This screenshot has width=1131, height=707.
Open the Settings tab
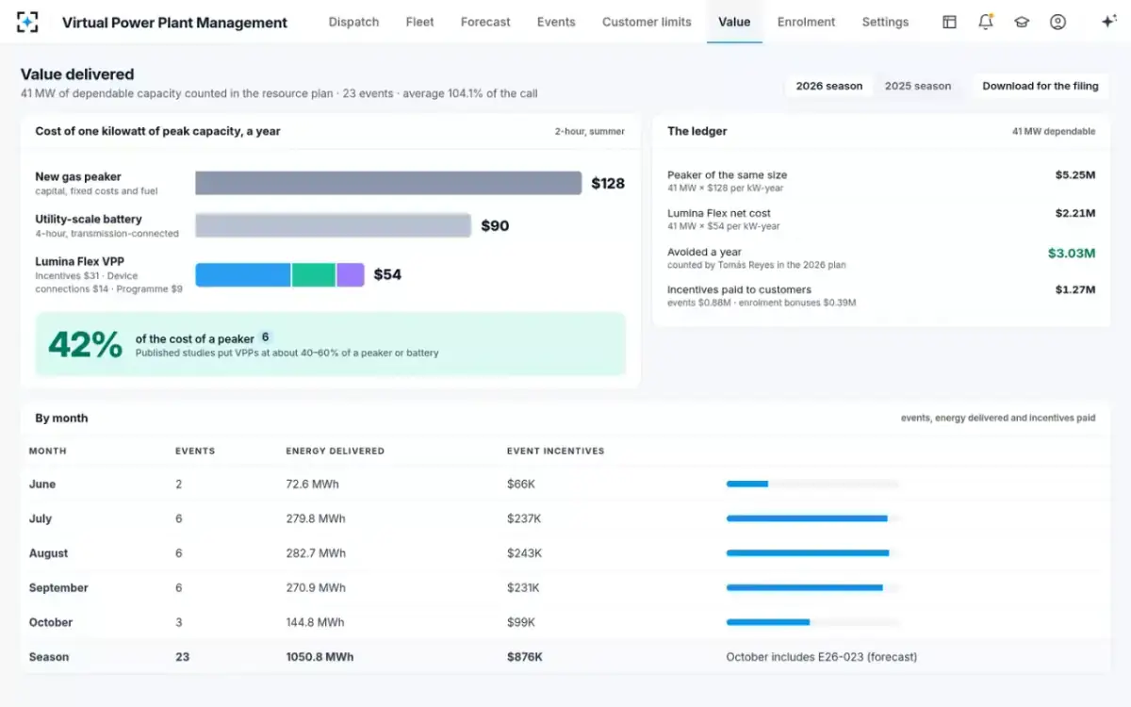click(885, 22)
